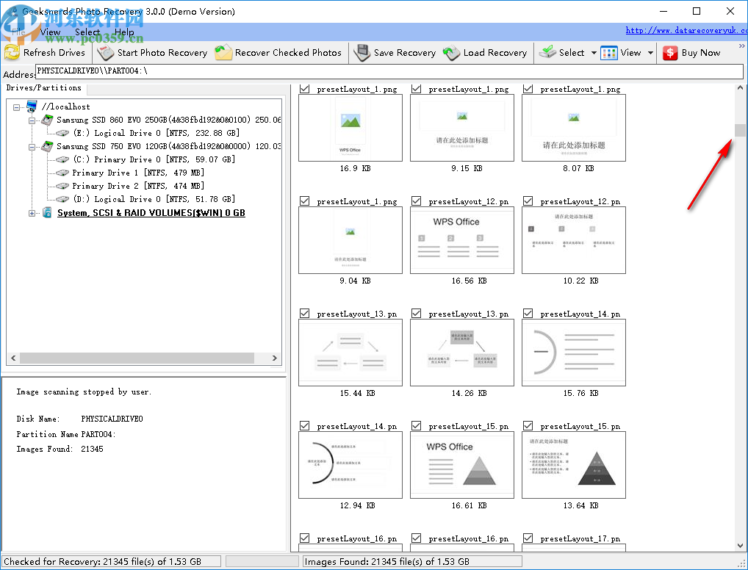Select the pyramid presetLayout_15 13.64 KB thumbnail

[573, 464]
